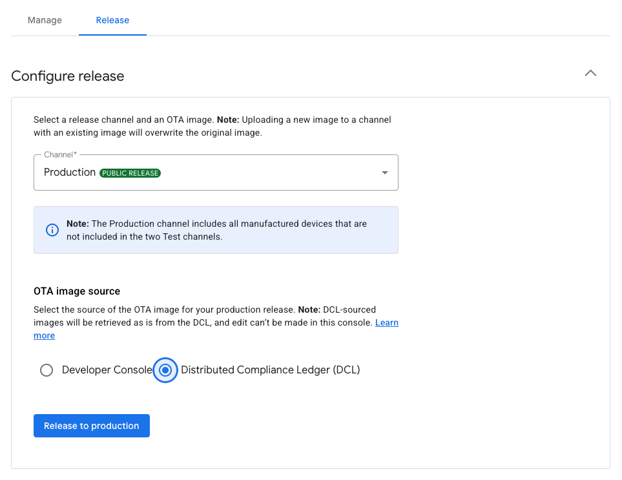Click the Channel* field label
The image size is (622, 480).
[60, 155]
